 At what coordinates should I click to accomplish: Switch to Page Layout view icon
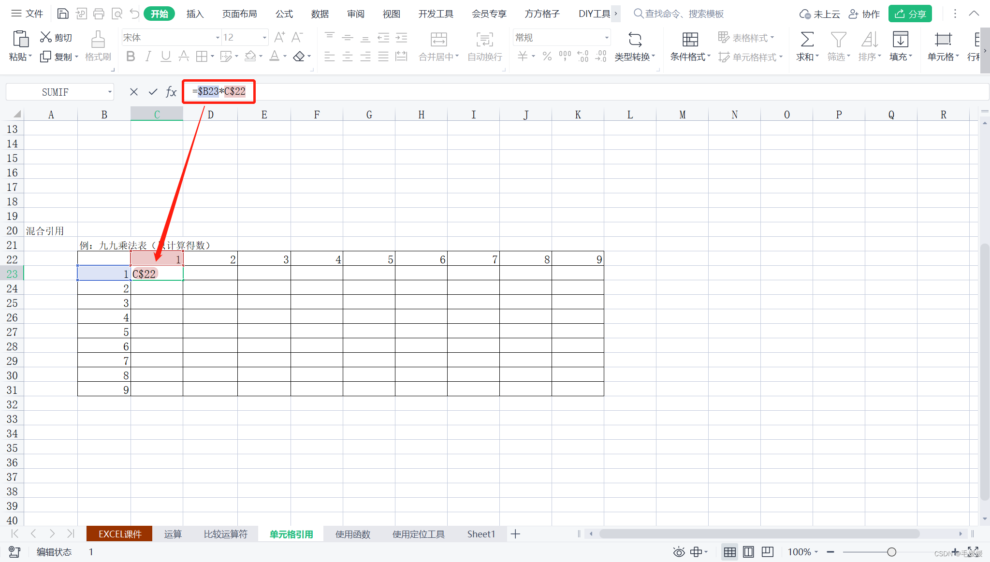[x=748, y=552]
